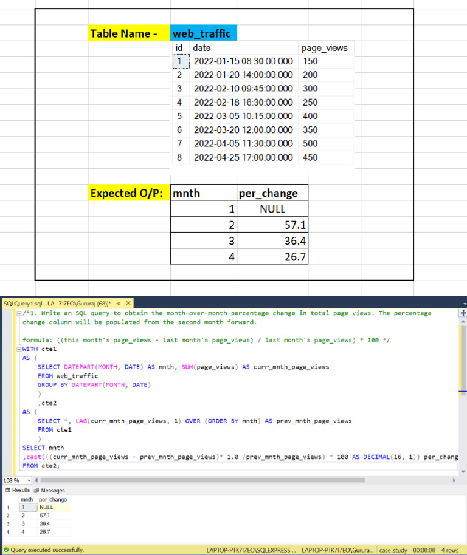467x555 pixels.
Task: Click the web_traffic table name cell
Action: 203,34
